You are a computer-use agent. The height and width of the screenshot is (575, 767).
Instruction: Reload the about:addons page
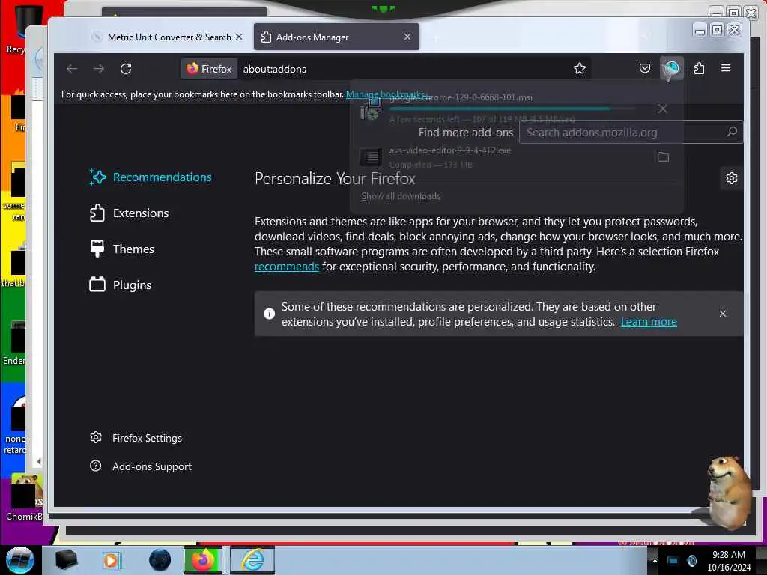pos(126,69)
